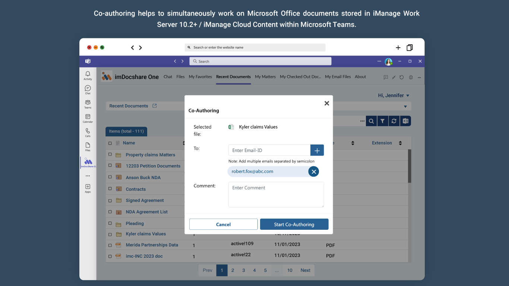This screenshot has height=286, width=509.
Task: Switch to My Checked Out Doc.. tab
Action: 300,77
